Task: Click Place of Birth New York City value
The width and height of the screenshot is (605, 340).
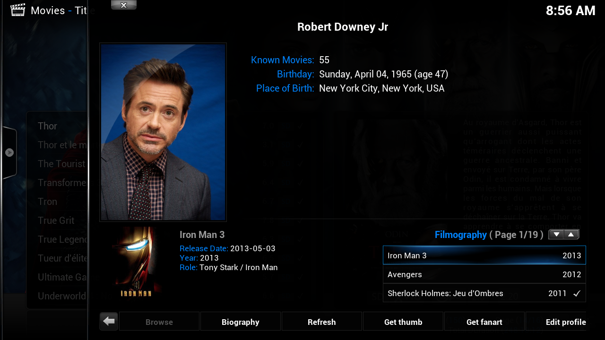Action: [x=382, y=88]
